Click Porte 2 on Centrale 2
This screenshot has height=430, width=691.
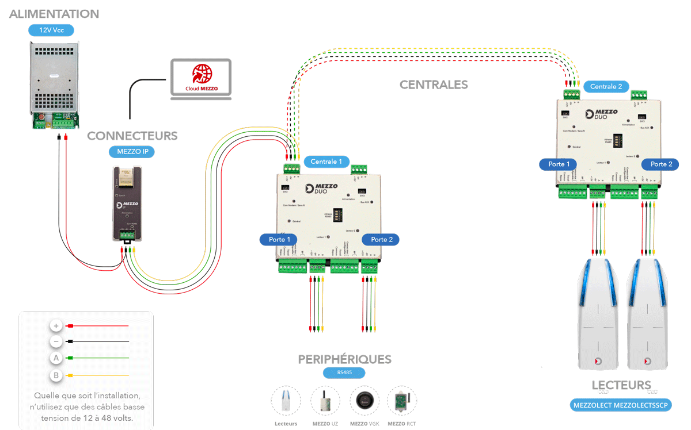[662, 164]
